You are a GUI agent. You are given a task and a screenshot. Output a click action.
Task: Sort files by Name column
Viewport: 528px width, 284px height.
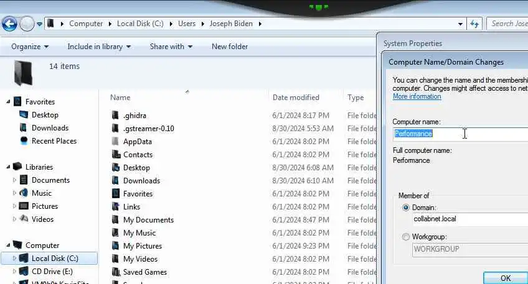[x=120, y=98]
